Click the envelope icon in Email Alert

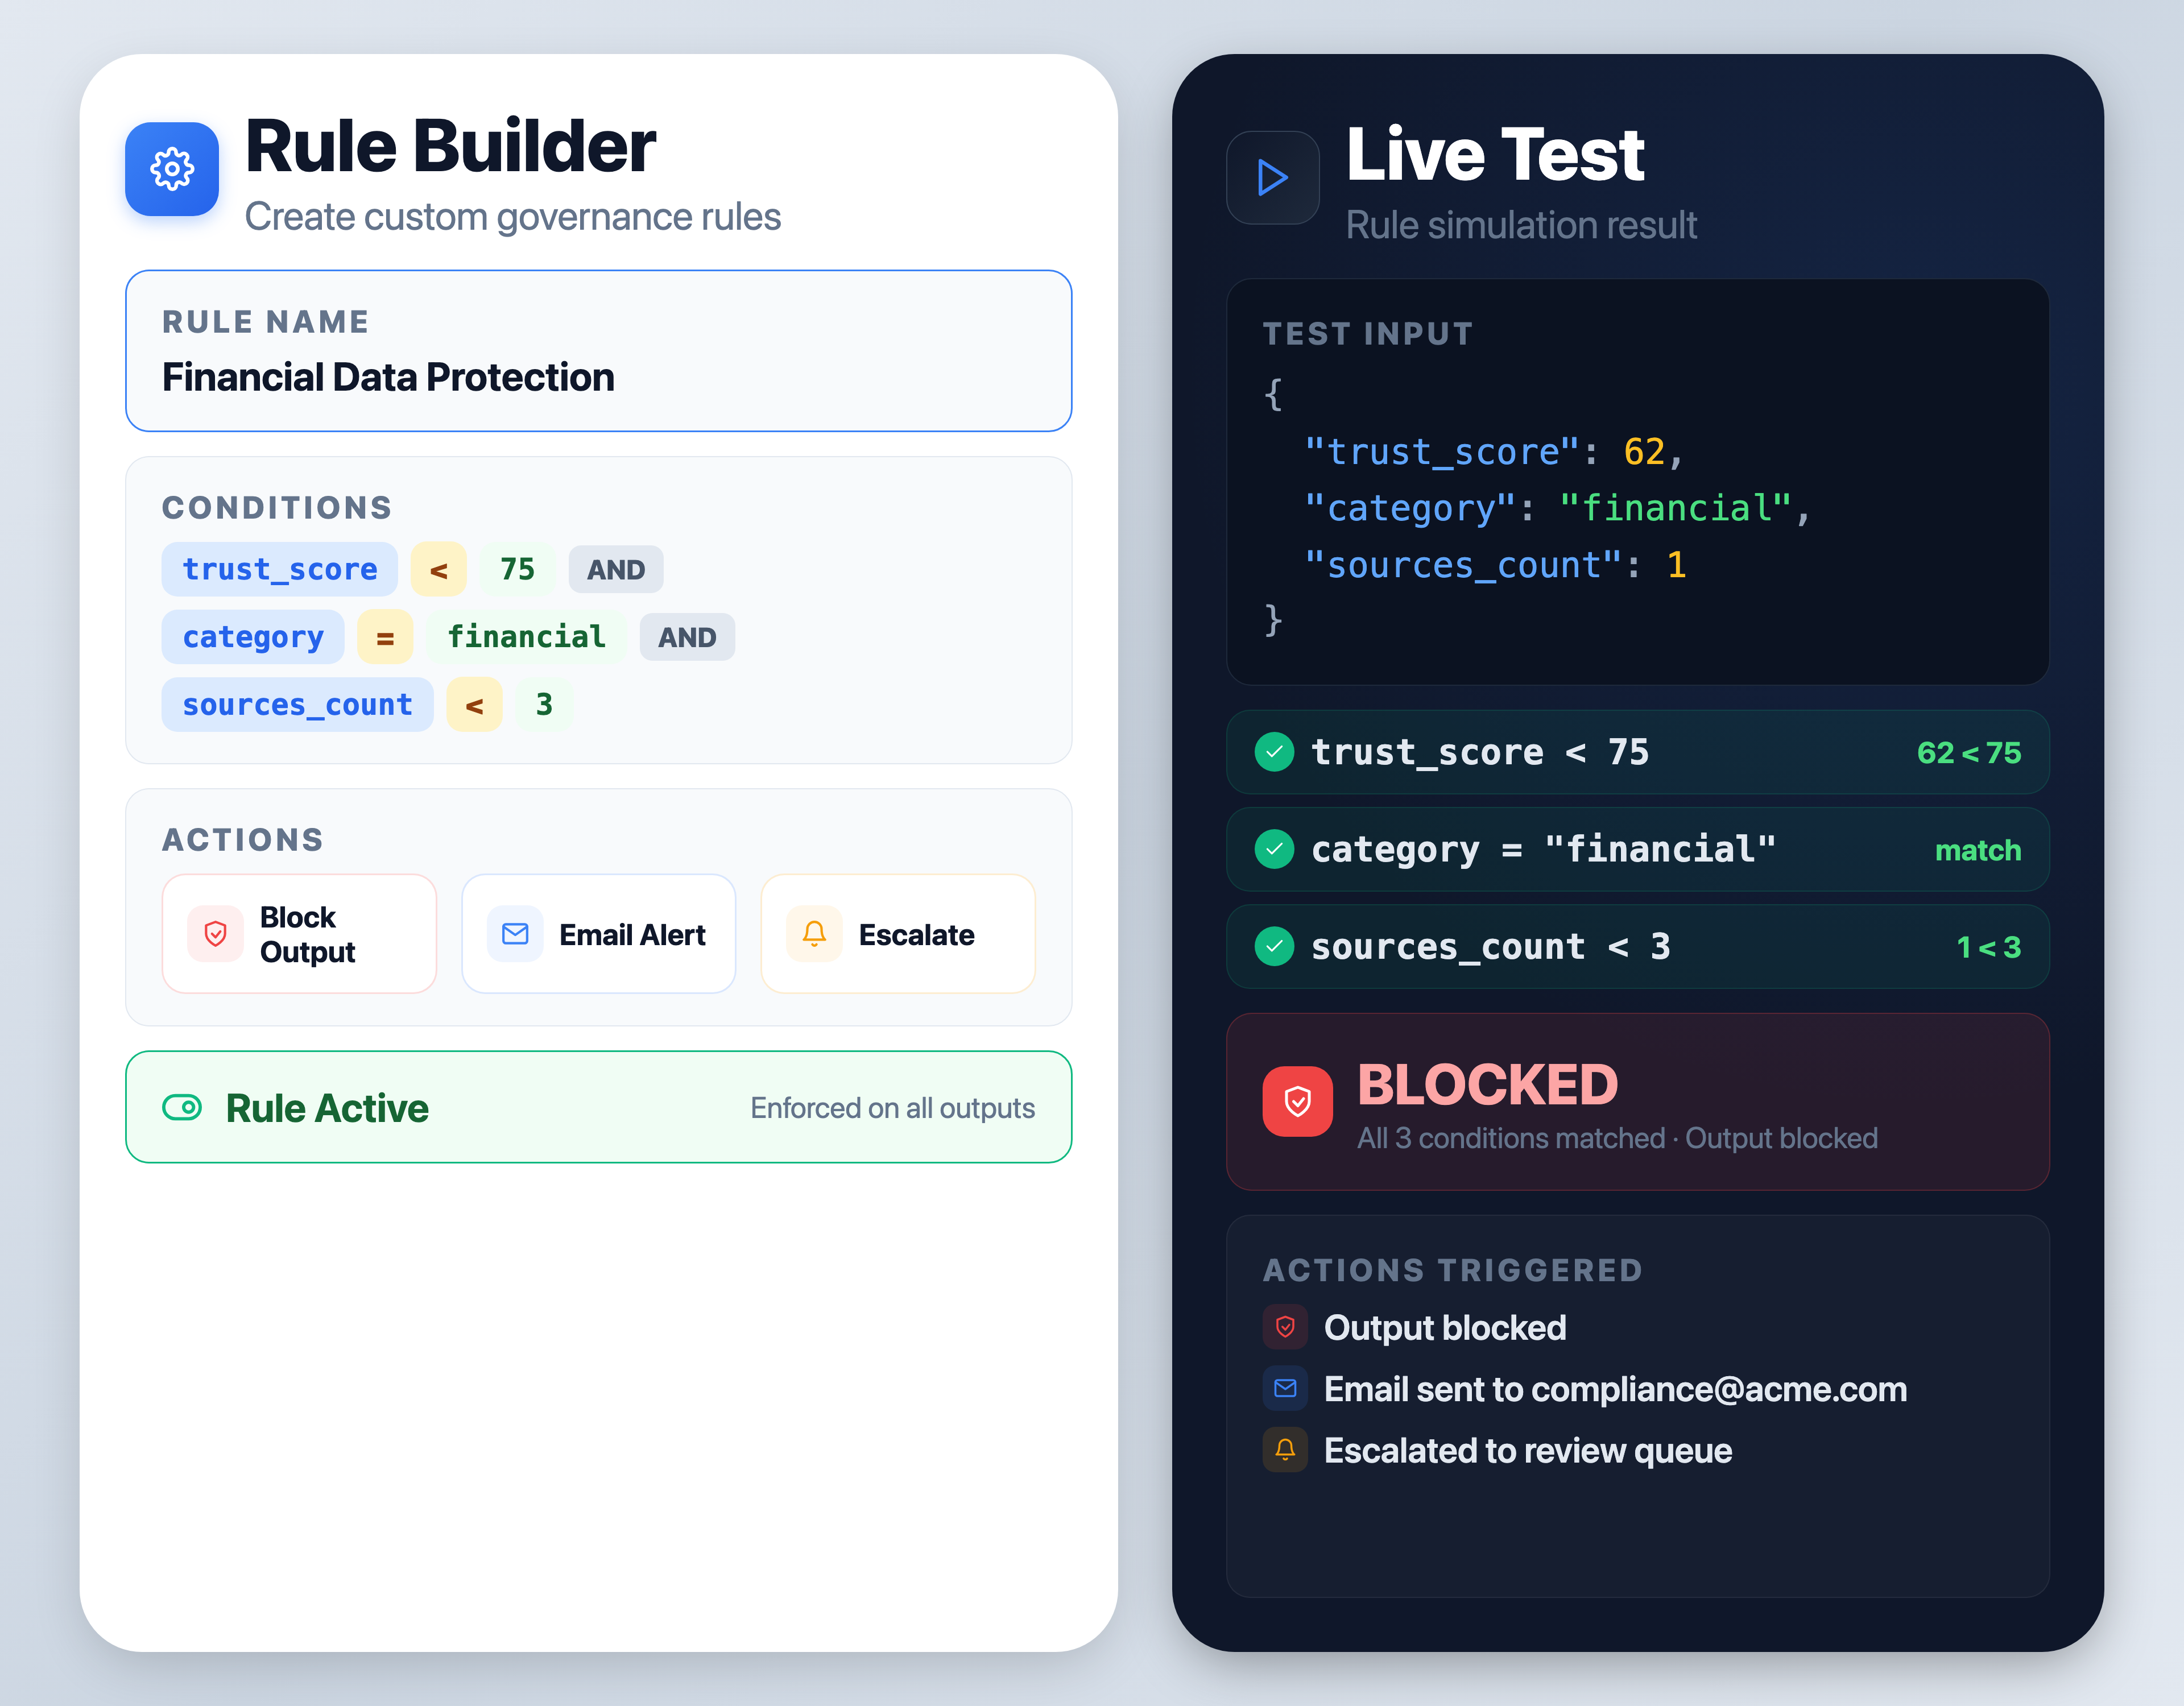[x=515, y=934]
